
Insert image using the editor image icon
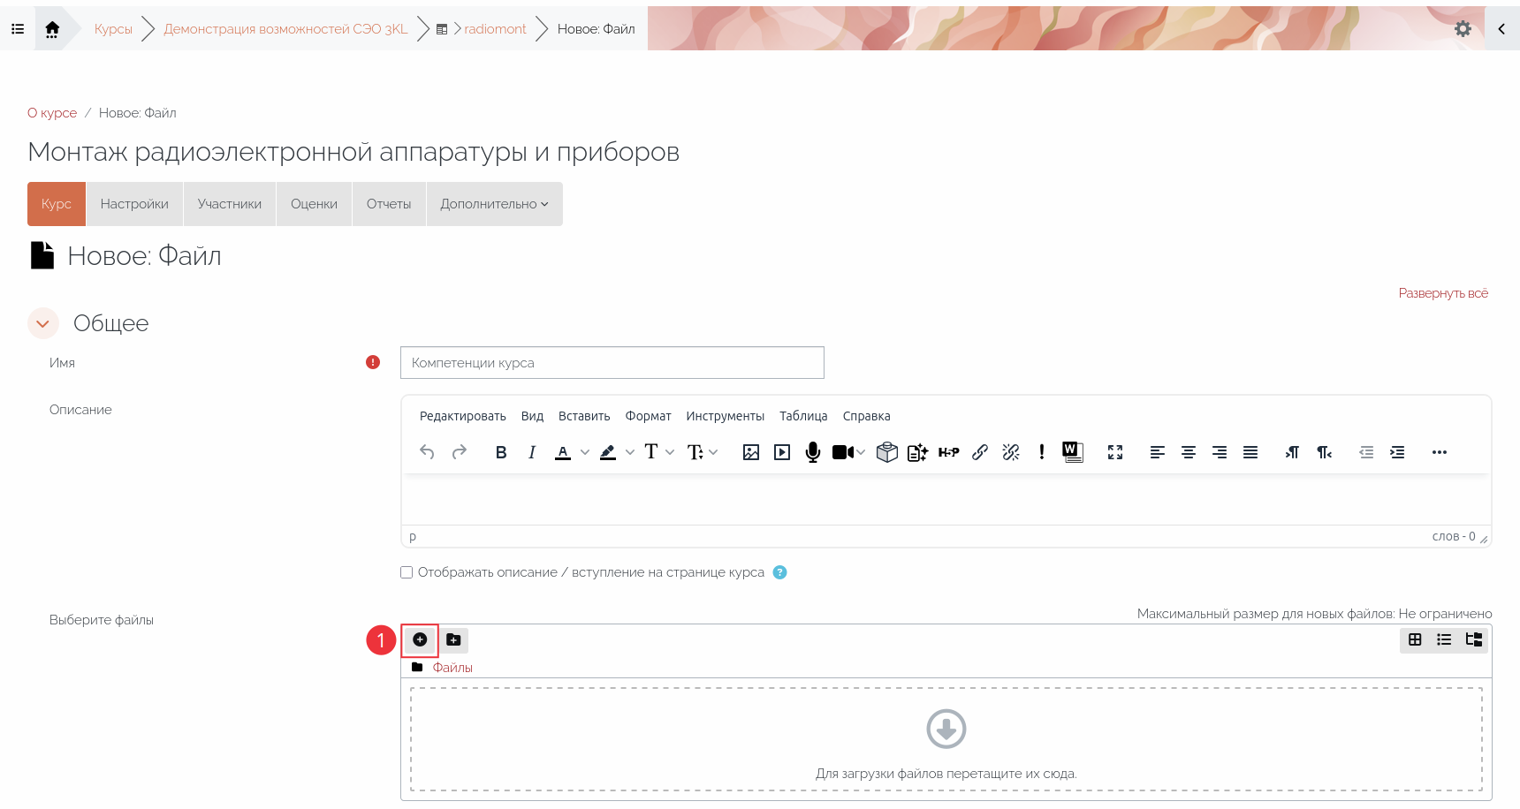coord(751,452)
